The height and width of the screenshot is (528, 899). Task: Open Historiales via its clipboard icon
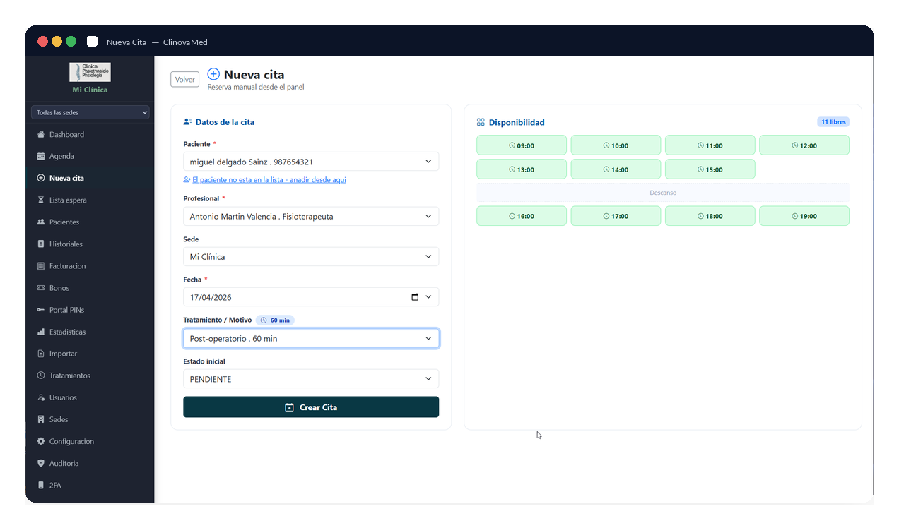[40, 244]
